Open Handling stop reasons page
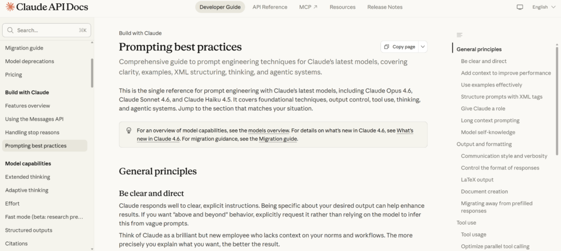Viewport: 561px width, 251px height. [32, 133]
